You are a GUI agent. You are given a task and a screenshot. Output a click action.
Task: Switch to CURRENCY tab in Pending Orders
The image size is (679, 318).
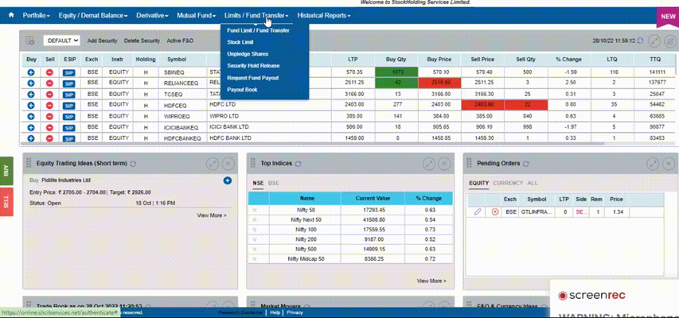(x=507, y=183)
